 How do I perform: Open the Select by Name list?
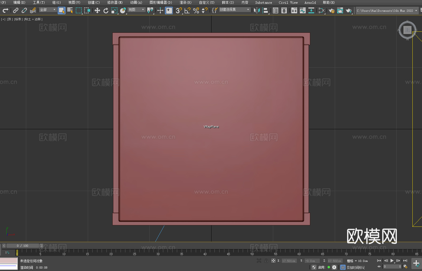pyautogui.click(x=70, y=10)
